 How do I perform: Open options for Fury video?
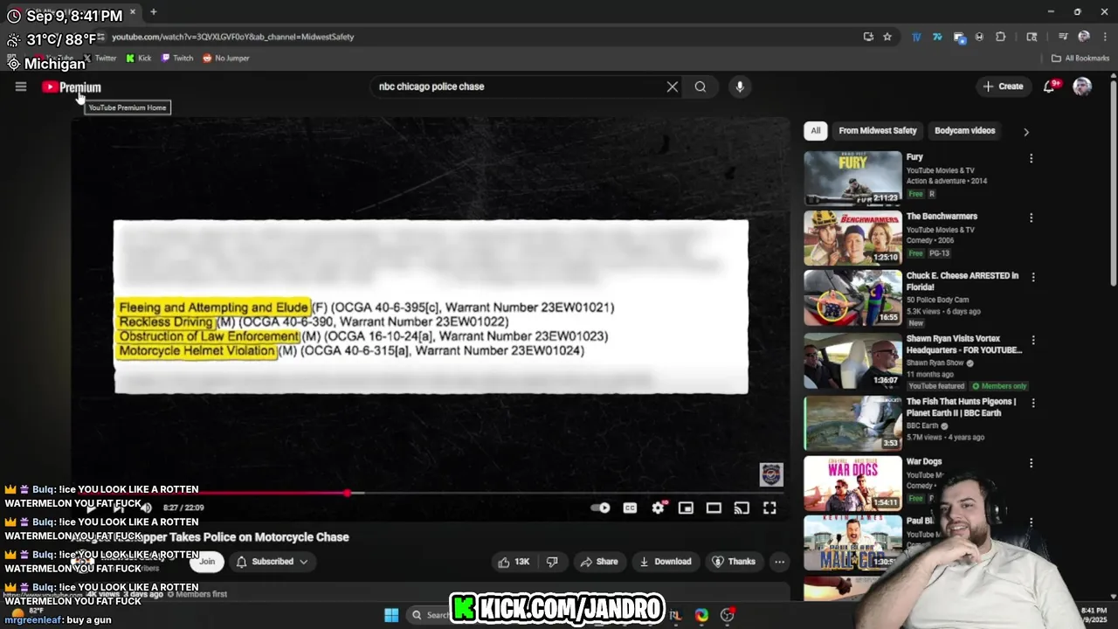[1032, 159]
